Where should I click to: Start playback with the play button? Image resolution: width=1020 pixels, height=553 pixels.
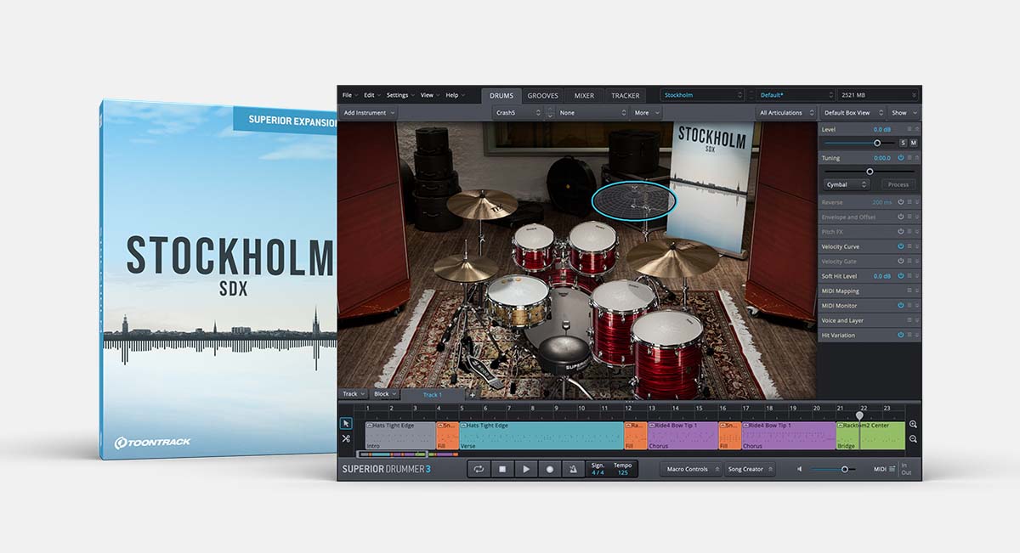click(526, 469)
